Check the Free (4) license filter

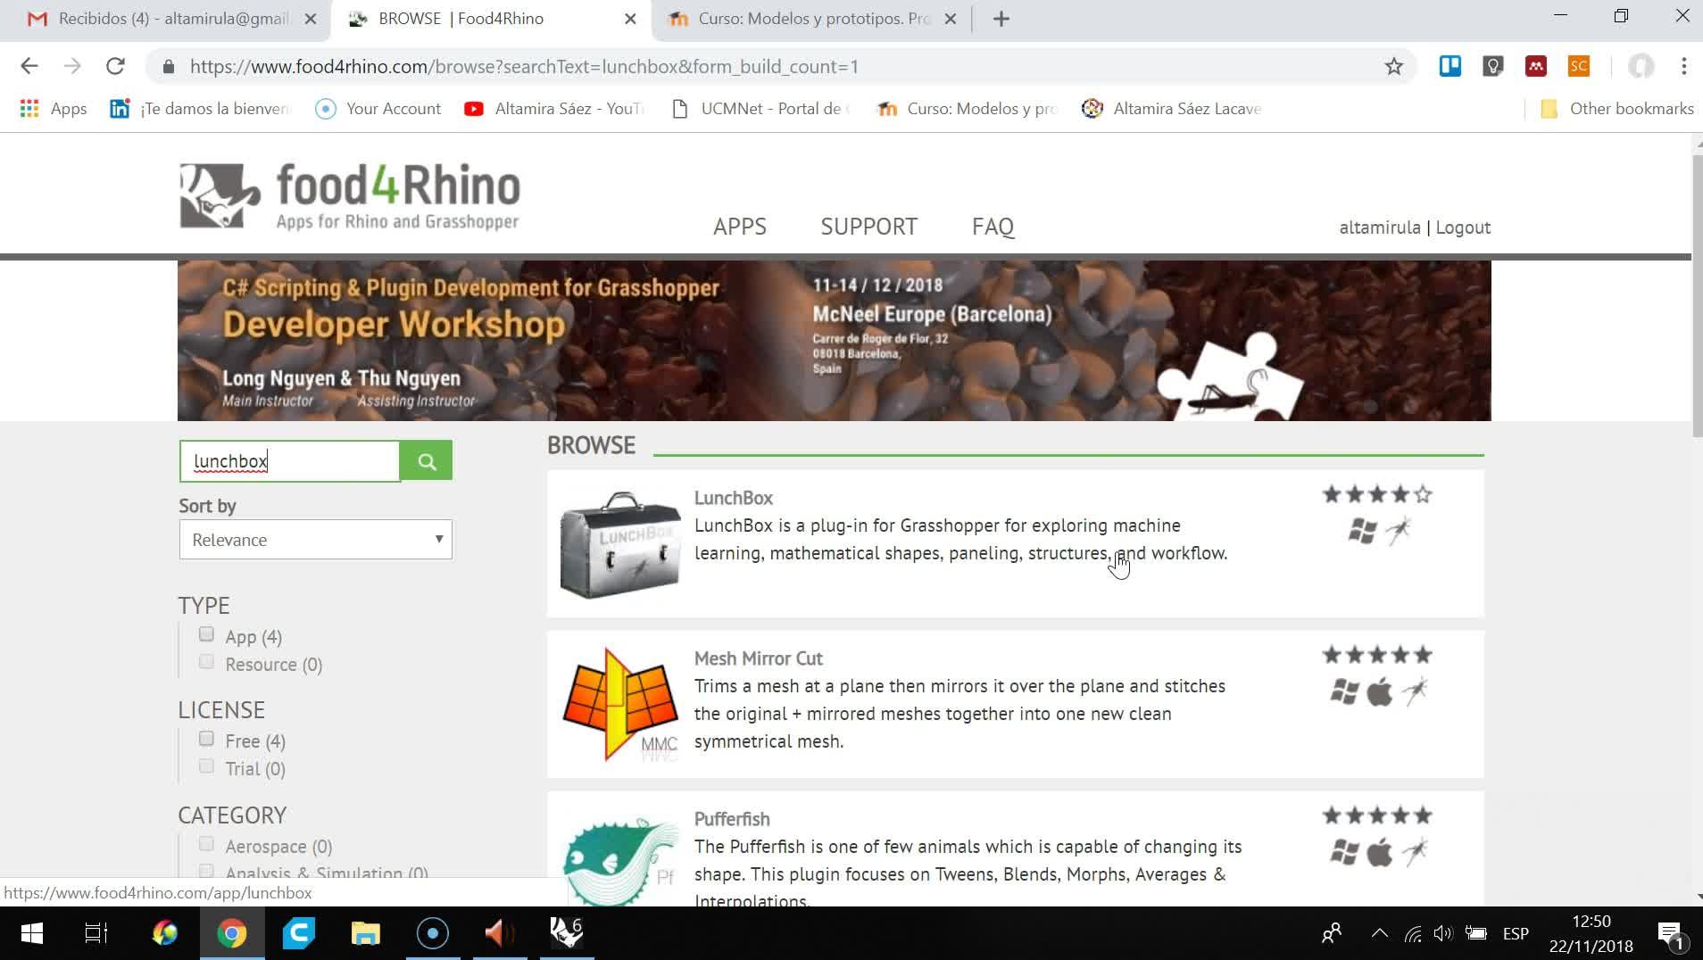[x=206, y=739]
